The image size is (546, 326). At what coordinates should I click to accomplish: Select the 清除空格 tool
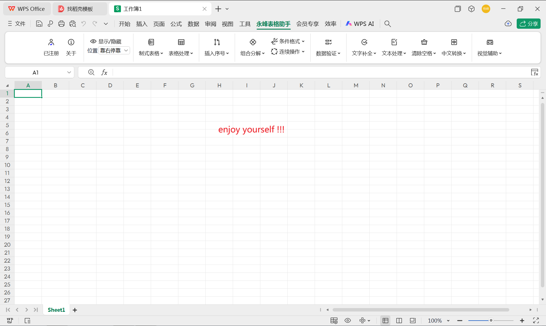pyautogui.click(x=424, y=47)
